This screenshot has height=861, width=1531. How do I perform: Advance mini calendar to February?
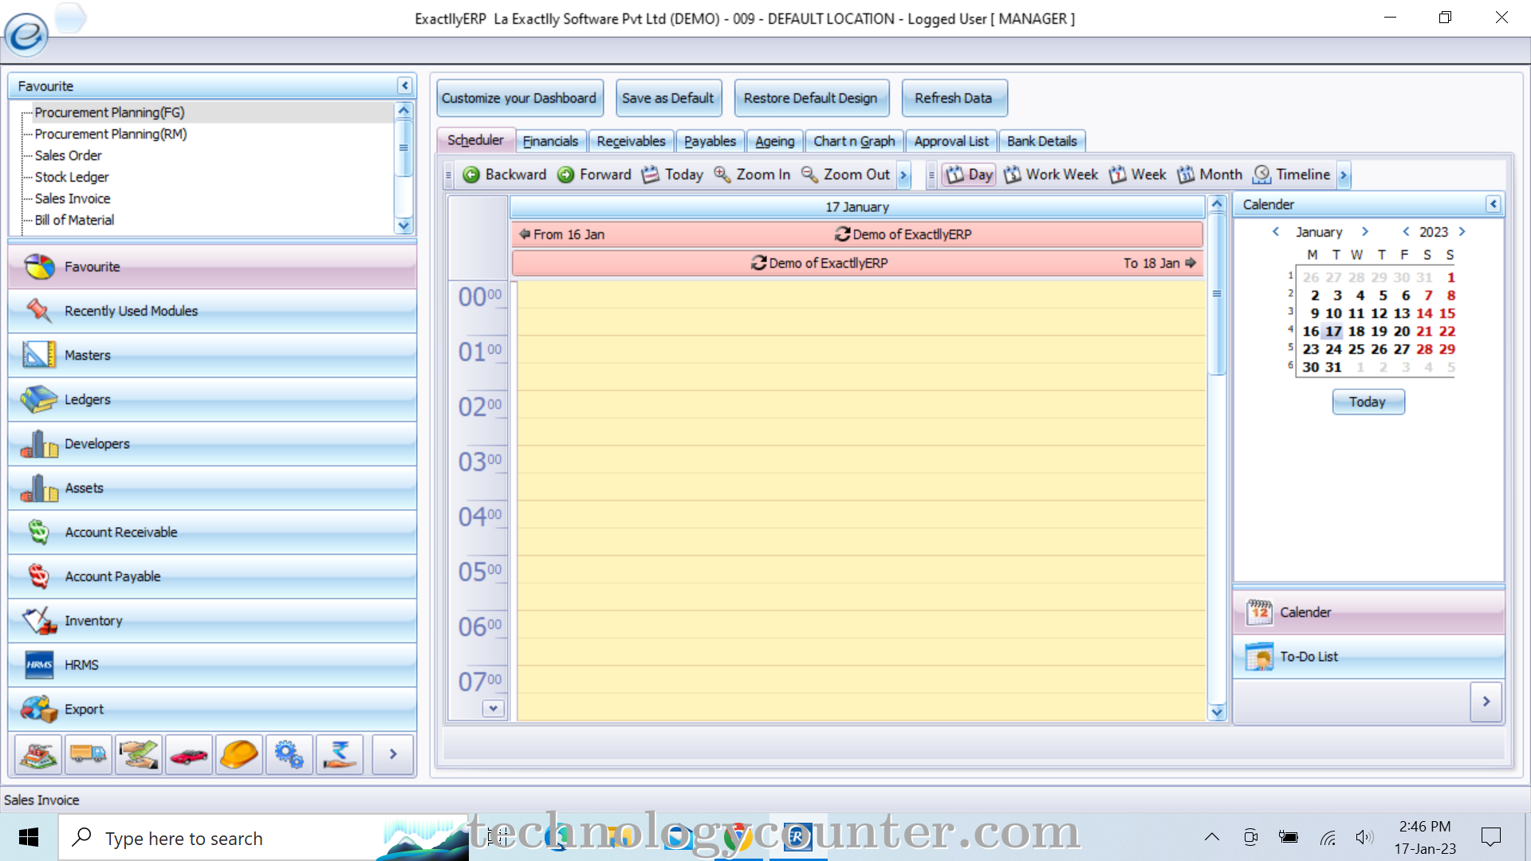click(x=1365, y=231)
